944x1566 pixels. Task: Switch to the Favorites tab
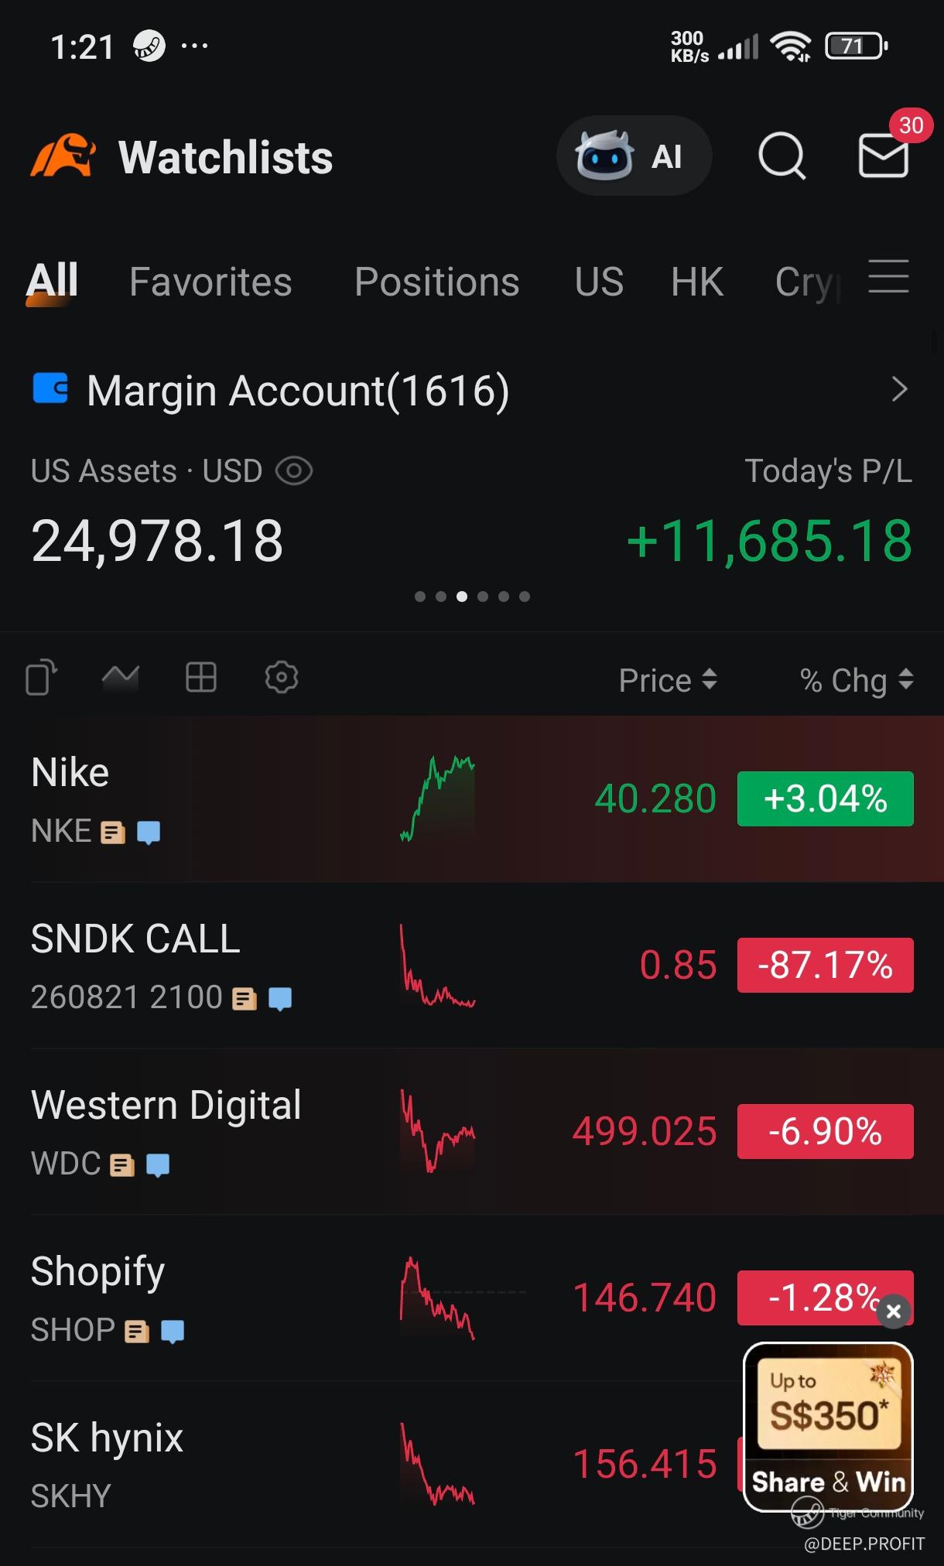[x=210, y=282]
